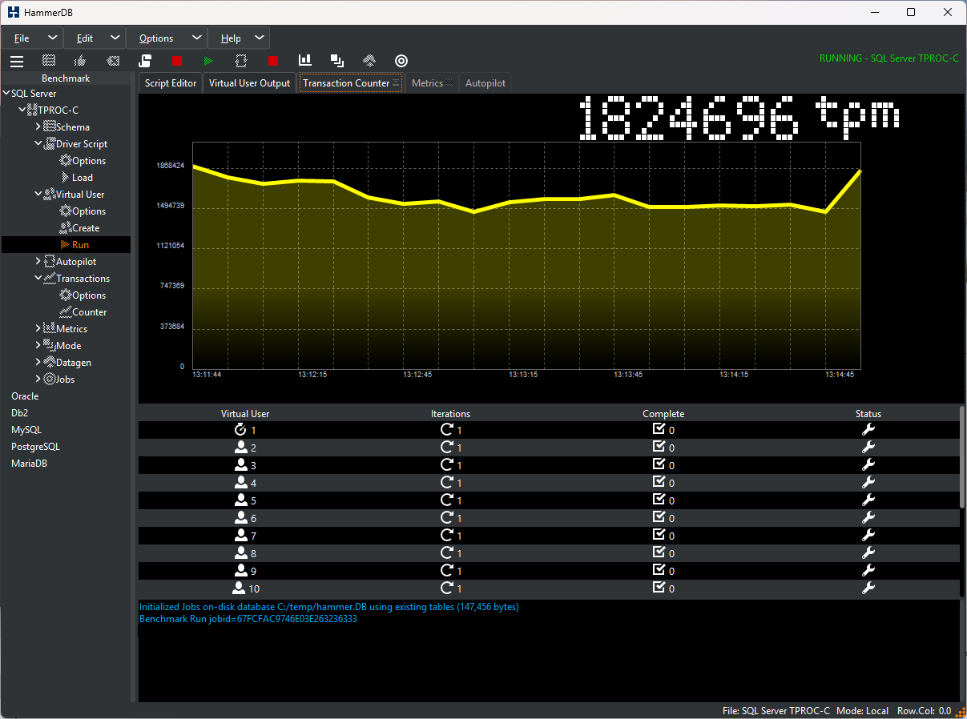The height and width of the screenshot is (719, 967).
Task: Open the Edit menu
Action: pos(95,38)
